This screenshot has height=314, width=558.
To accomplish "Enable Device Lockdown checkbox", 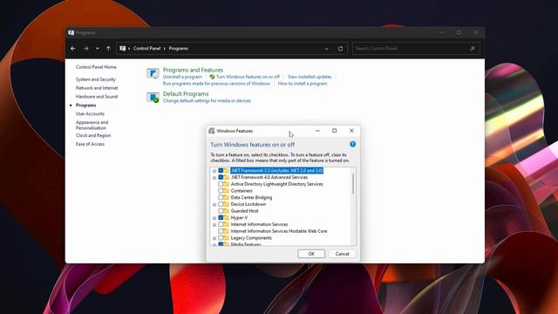I will point(221,204).
